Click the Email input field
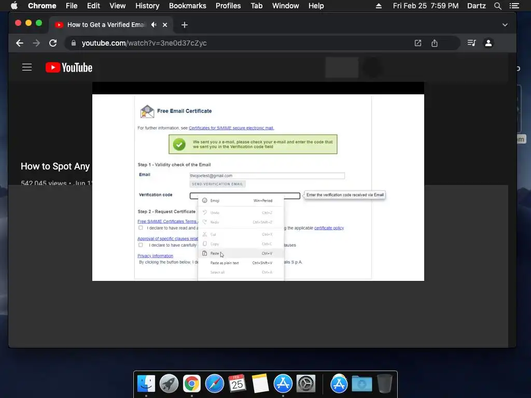531x398 pixels. 267,176
